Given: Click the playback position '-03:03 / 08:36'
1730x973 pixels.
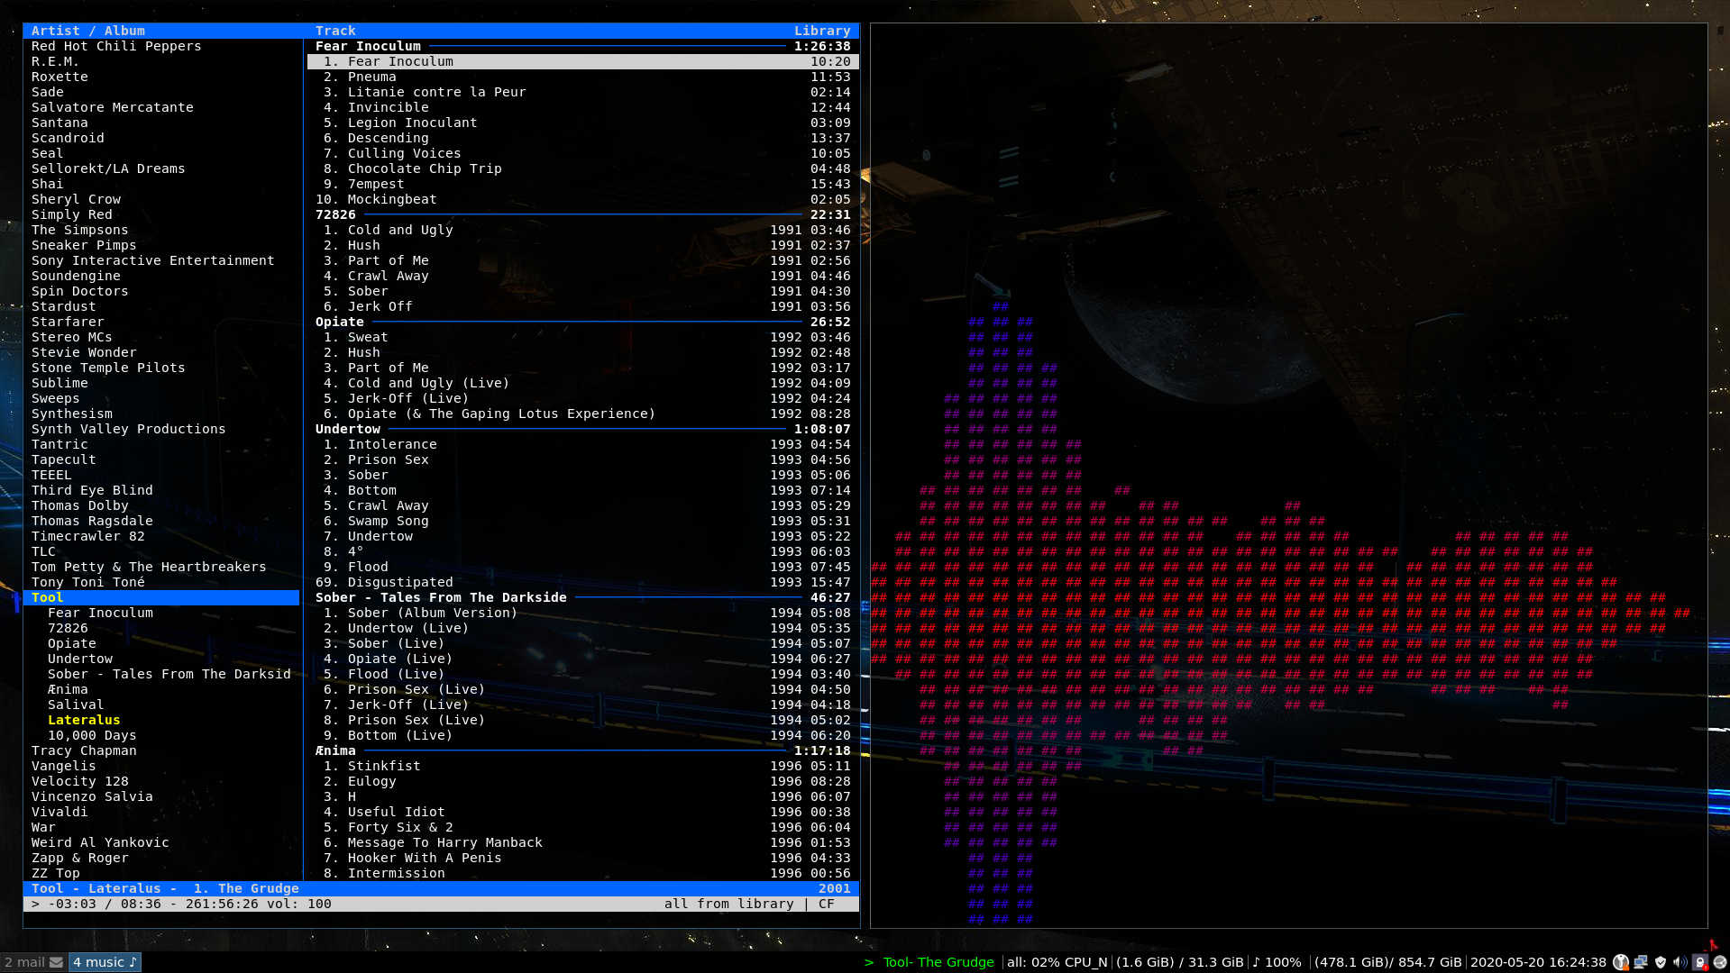Looking at the screenshot, I should 105,904.
